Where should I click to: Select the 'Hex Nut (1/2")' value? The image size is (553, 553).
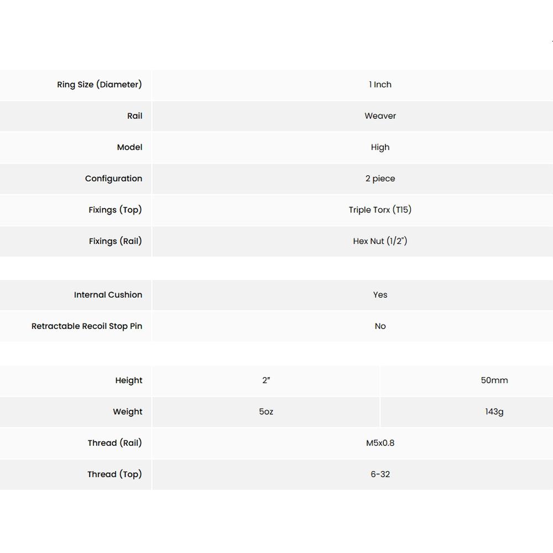(380, 241)
